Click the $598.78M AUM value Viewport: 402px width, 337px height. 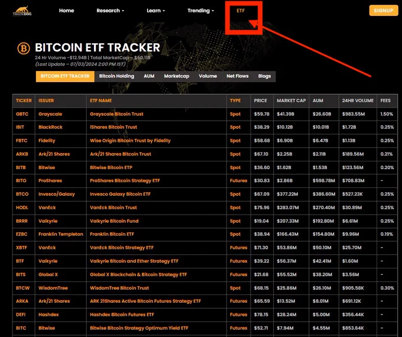click(x=324, y=180)
